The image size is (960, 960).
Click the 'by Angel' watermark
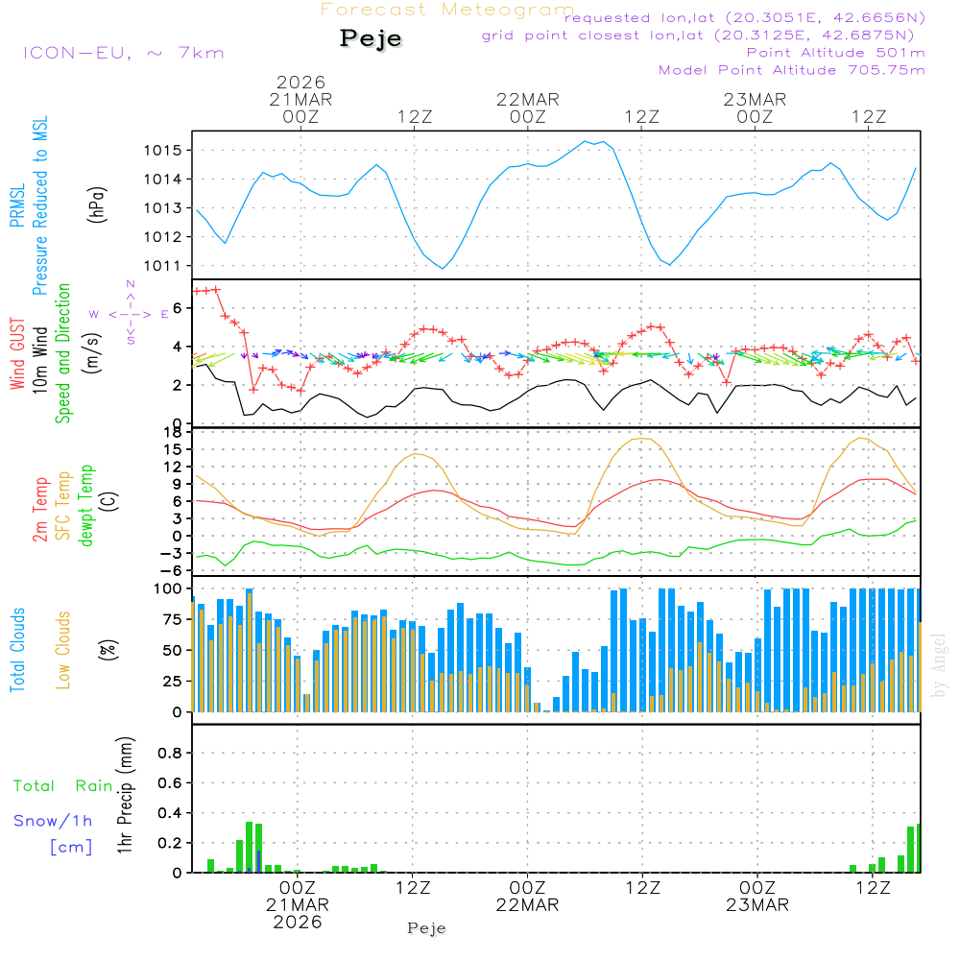click(x=939, y=665)
